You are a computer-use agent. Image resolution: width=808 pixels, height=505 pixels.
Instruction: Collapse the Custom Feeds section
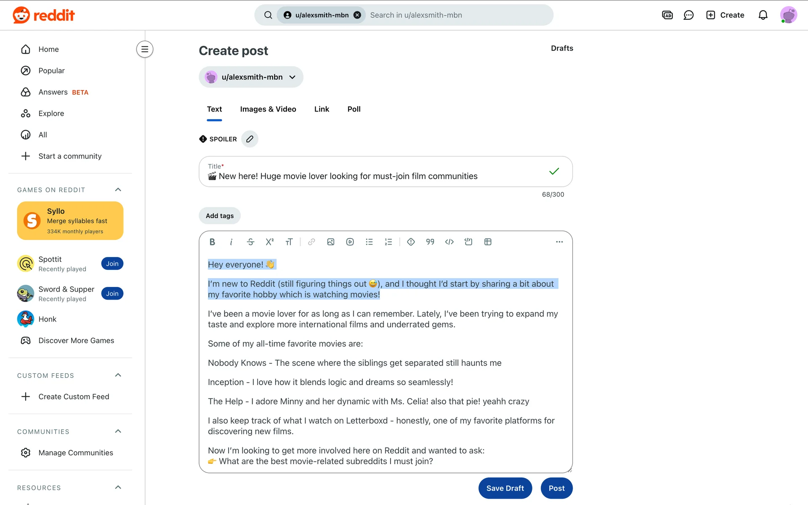tap(118, 375)
